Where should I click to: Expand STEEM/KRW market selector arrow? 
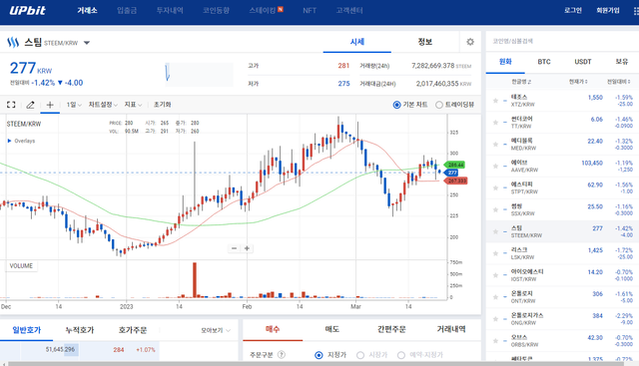point(87,43)
